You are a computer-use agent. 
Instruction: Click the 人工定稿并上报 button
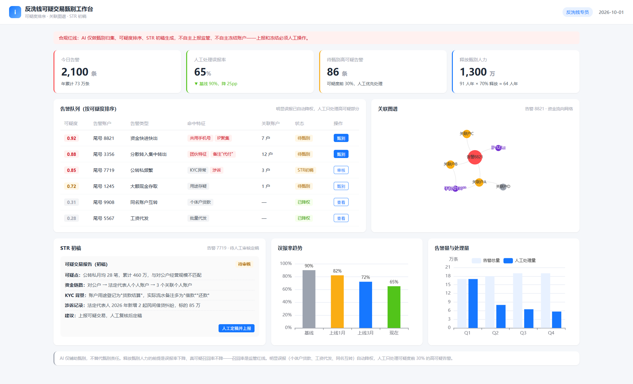click(x=236, y=328)
